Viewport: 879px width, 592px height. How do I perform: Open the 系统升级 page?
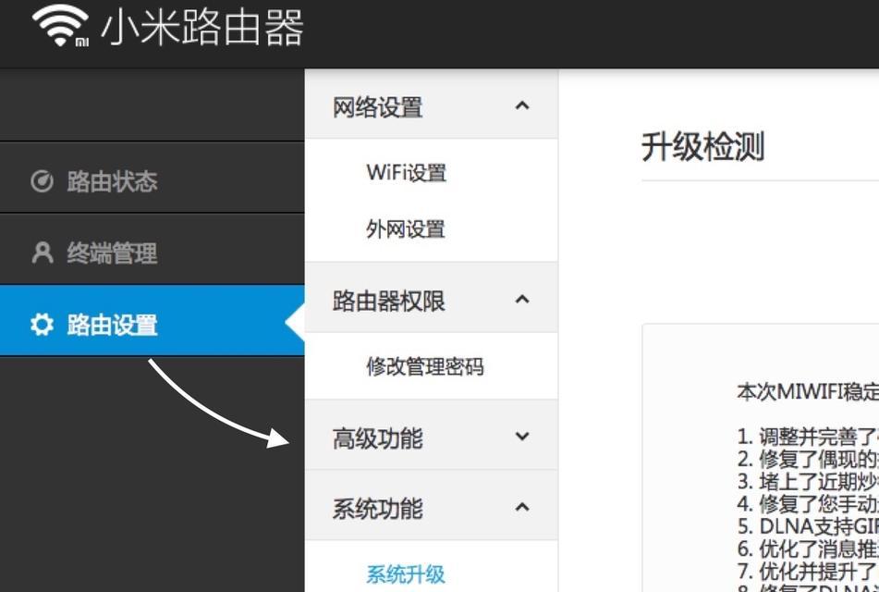click(x=406, y=574)
